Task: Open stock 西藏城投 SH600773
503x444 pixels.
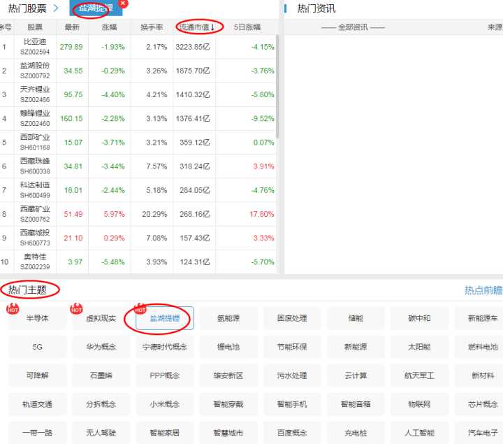Action: tap(35, 238)
